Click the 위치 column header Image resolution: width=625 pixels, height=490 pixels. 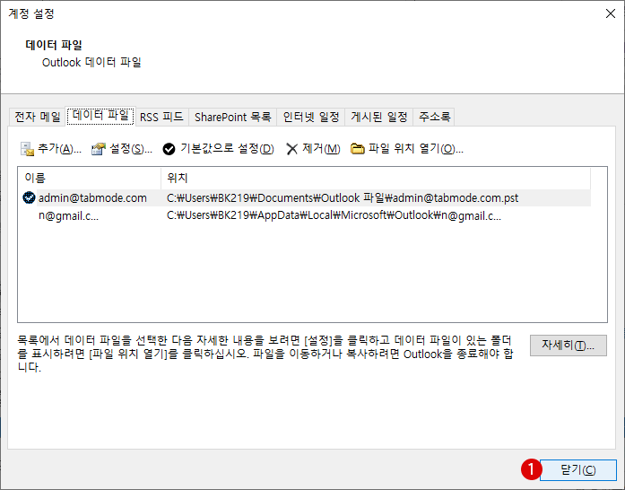click(376, 178)
